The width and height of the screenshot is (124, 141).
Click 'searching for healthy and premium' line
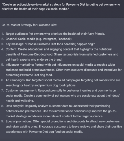pos(41,85)
